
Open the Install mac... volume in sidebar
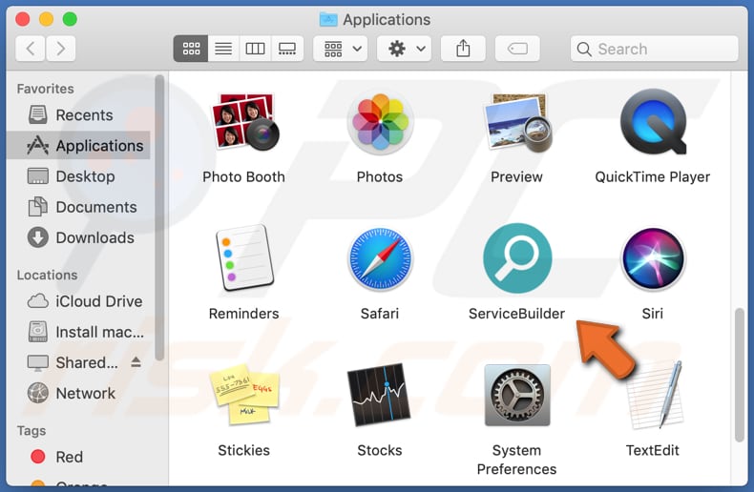coord(78,332)
